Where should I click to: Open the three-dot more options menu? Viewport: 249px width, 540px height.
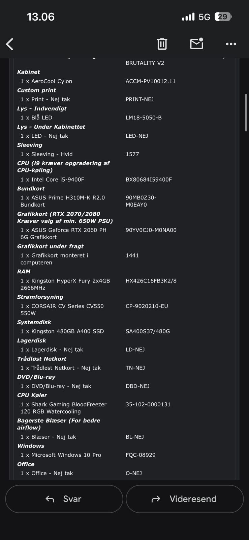231,44
